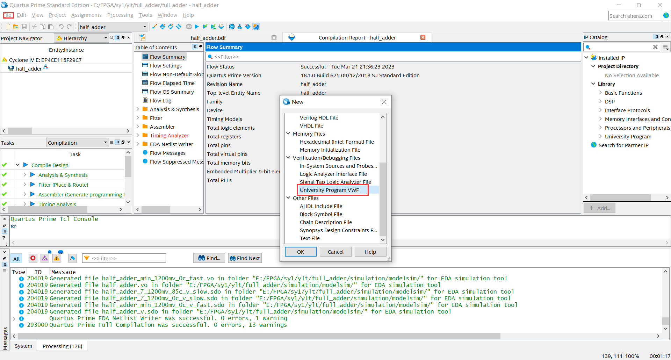671x360 pixels.
Task: Open the half_adder revision dropdown
Action: pos(144,27)
